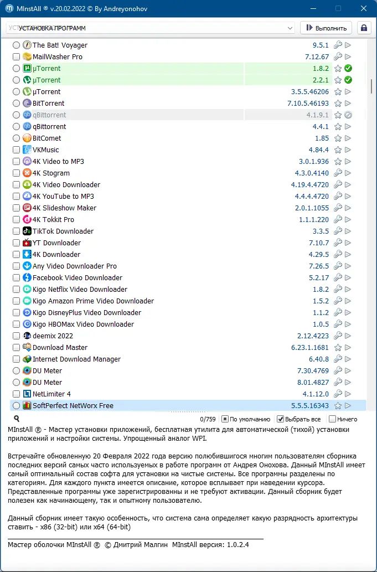The image size is (377, 572).
Task: Click the key icon for 4K Stogram
Action: pyautogui.click(x=338, y=173)
